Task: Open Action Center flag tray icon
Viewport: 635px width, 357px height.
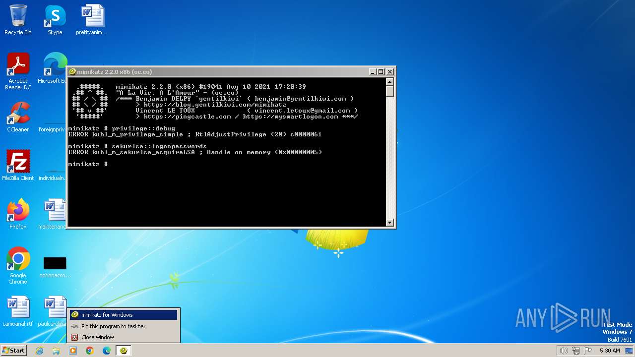Action: pos(588,351)
